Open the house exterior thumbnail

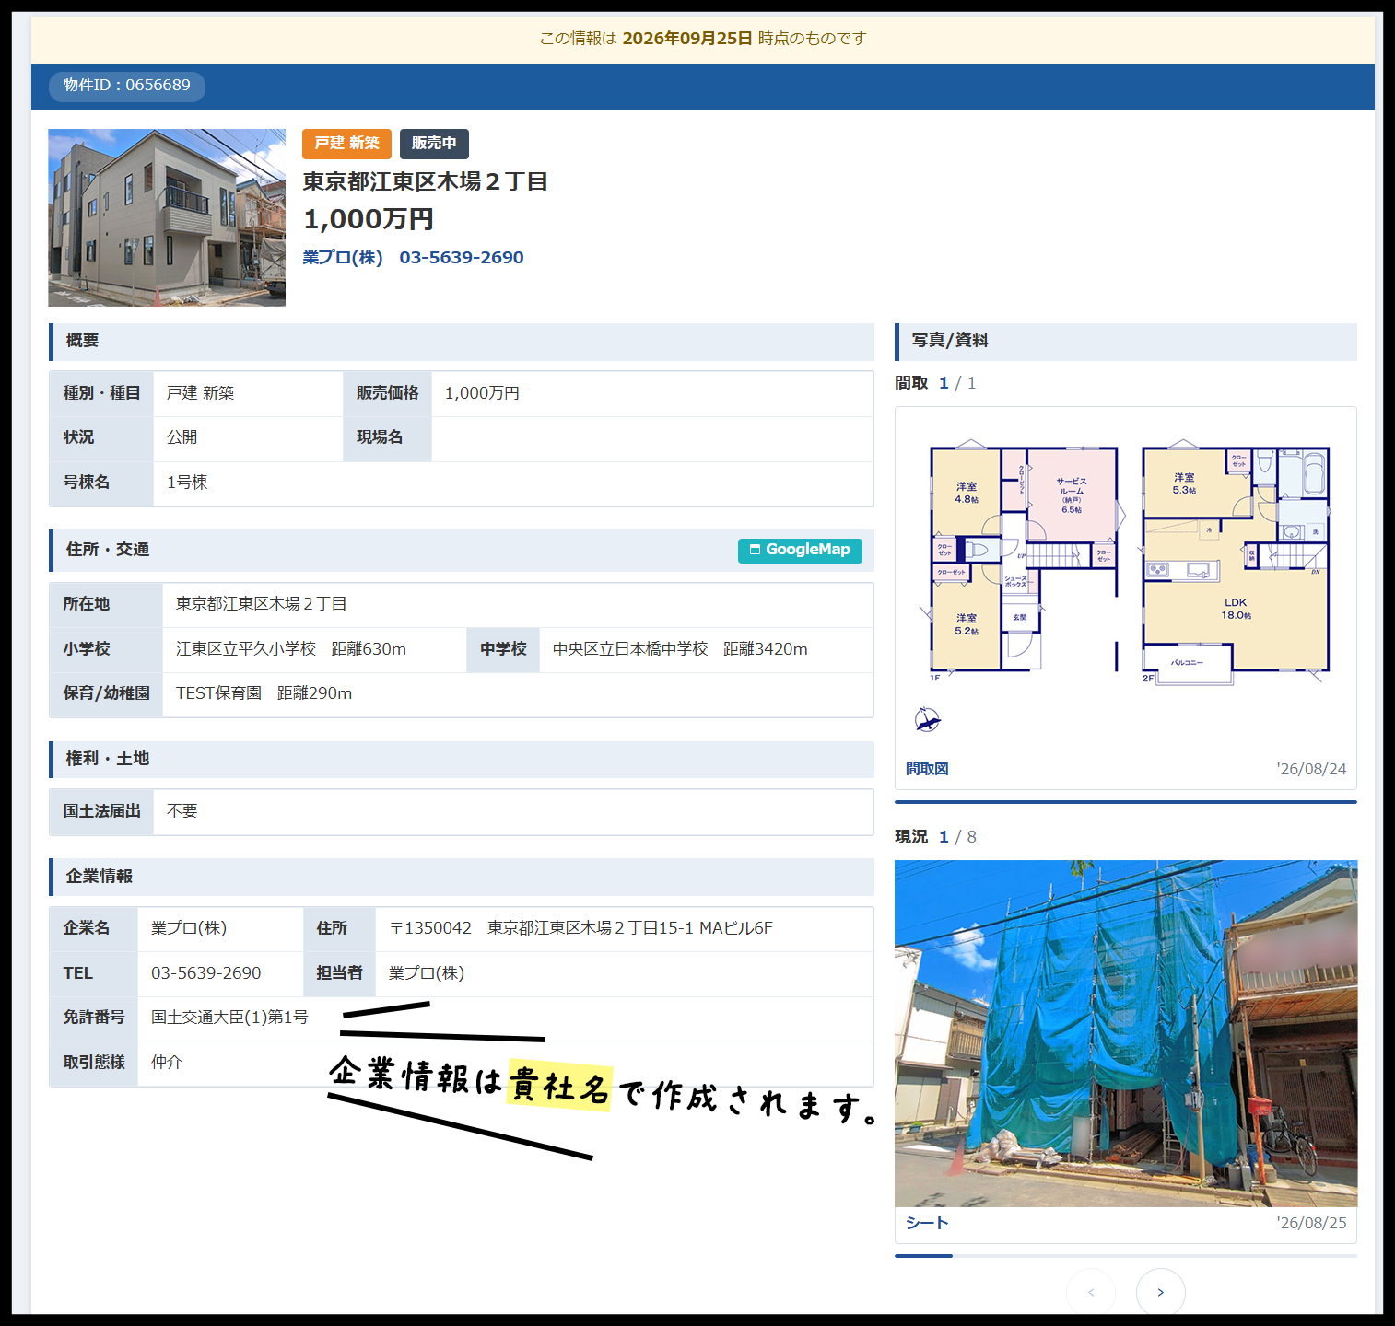coord(167,217)
